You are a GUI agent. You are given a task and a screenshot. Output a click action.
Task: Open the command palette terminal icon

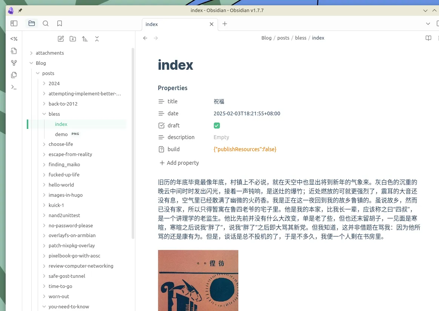pyautogui.click(x=14, y=87)
